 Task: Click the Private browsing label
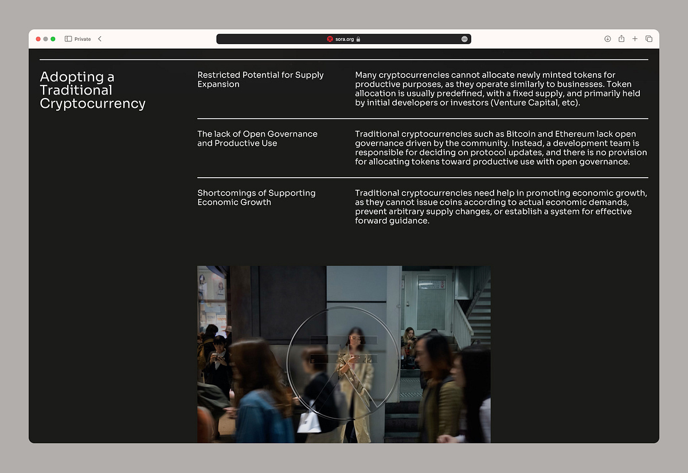(x=83, y=39)
